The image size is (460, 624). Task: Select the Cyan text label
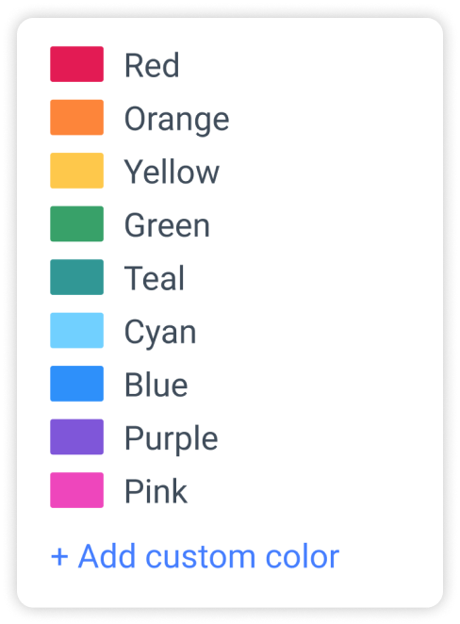[160, 333]
